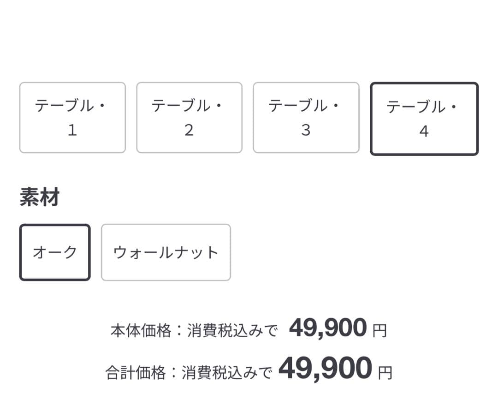Pick the second table size variant
Screen dimensions: 498x406
pyautogui.click(x=189, y=117)
